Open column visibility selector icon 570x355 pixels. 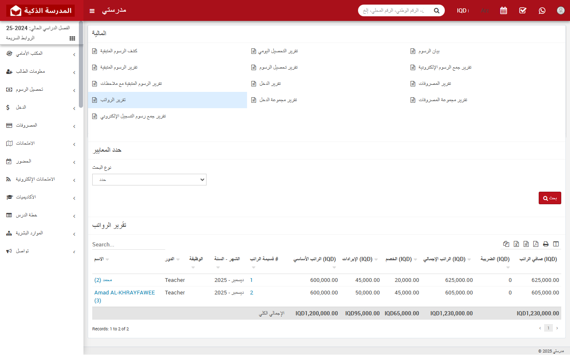pyautogui.click(x=556, y=244)
